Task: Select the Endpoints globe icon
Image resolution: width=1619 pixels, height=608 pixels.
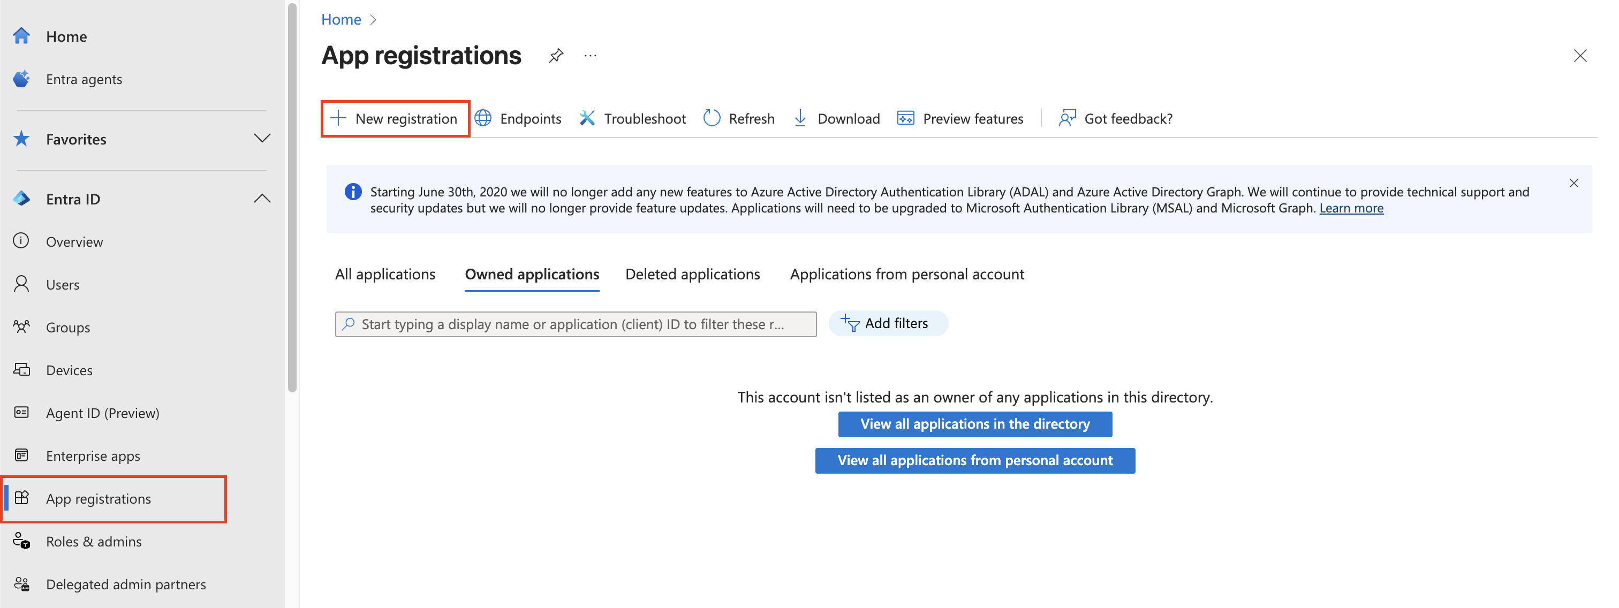Action: click(x=483, y=118)
